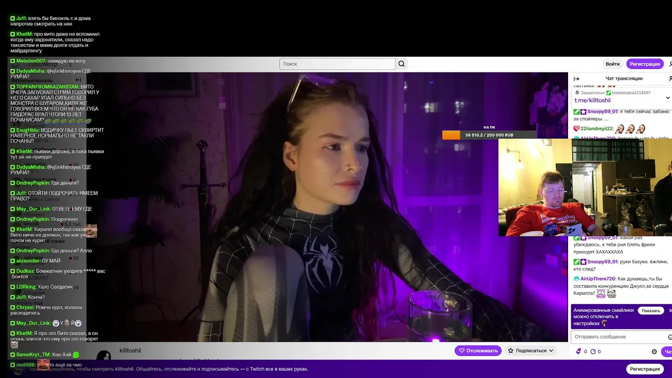Image resolution: width=672 pixels, height=378 pixels.
Task: Open chat settings gear icon
Action: 654,352
